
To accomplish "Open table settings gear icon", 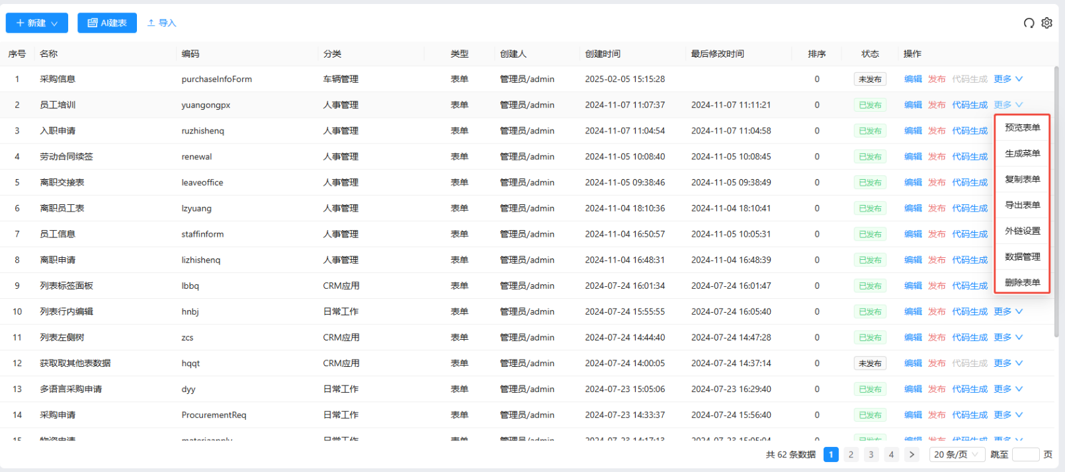I will [x=1046, y=23].
